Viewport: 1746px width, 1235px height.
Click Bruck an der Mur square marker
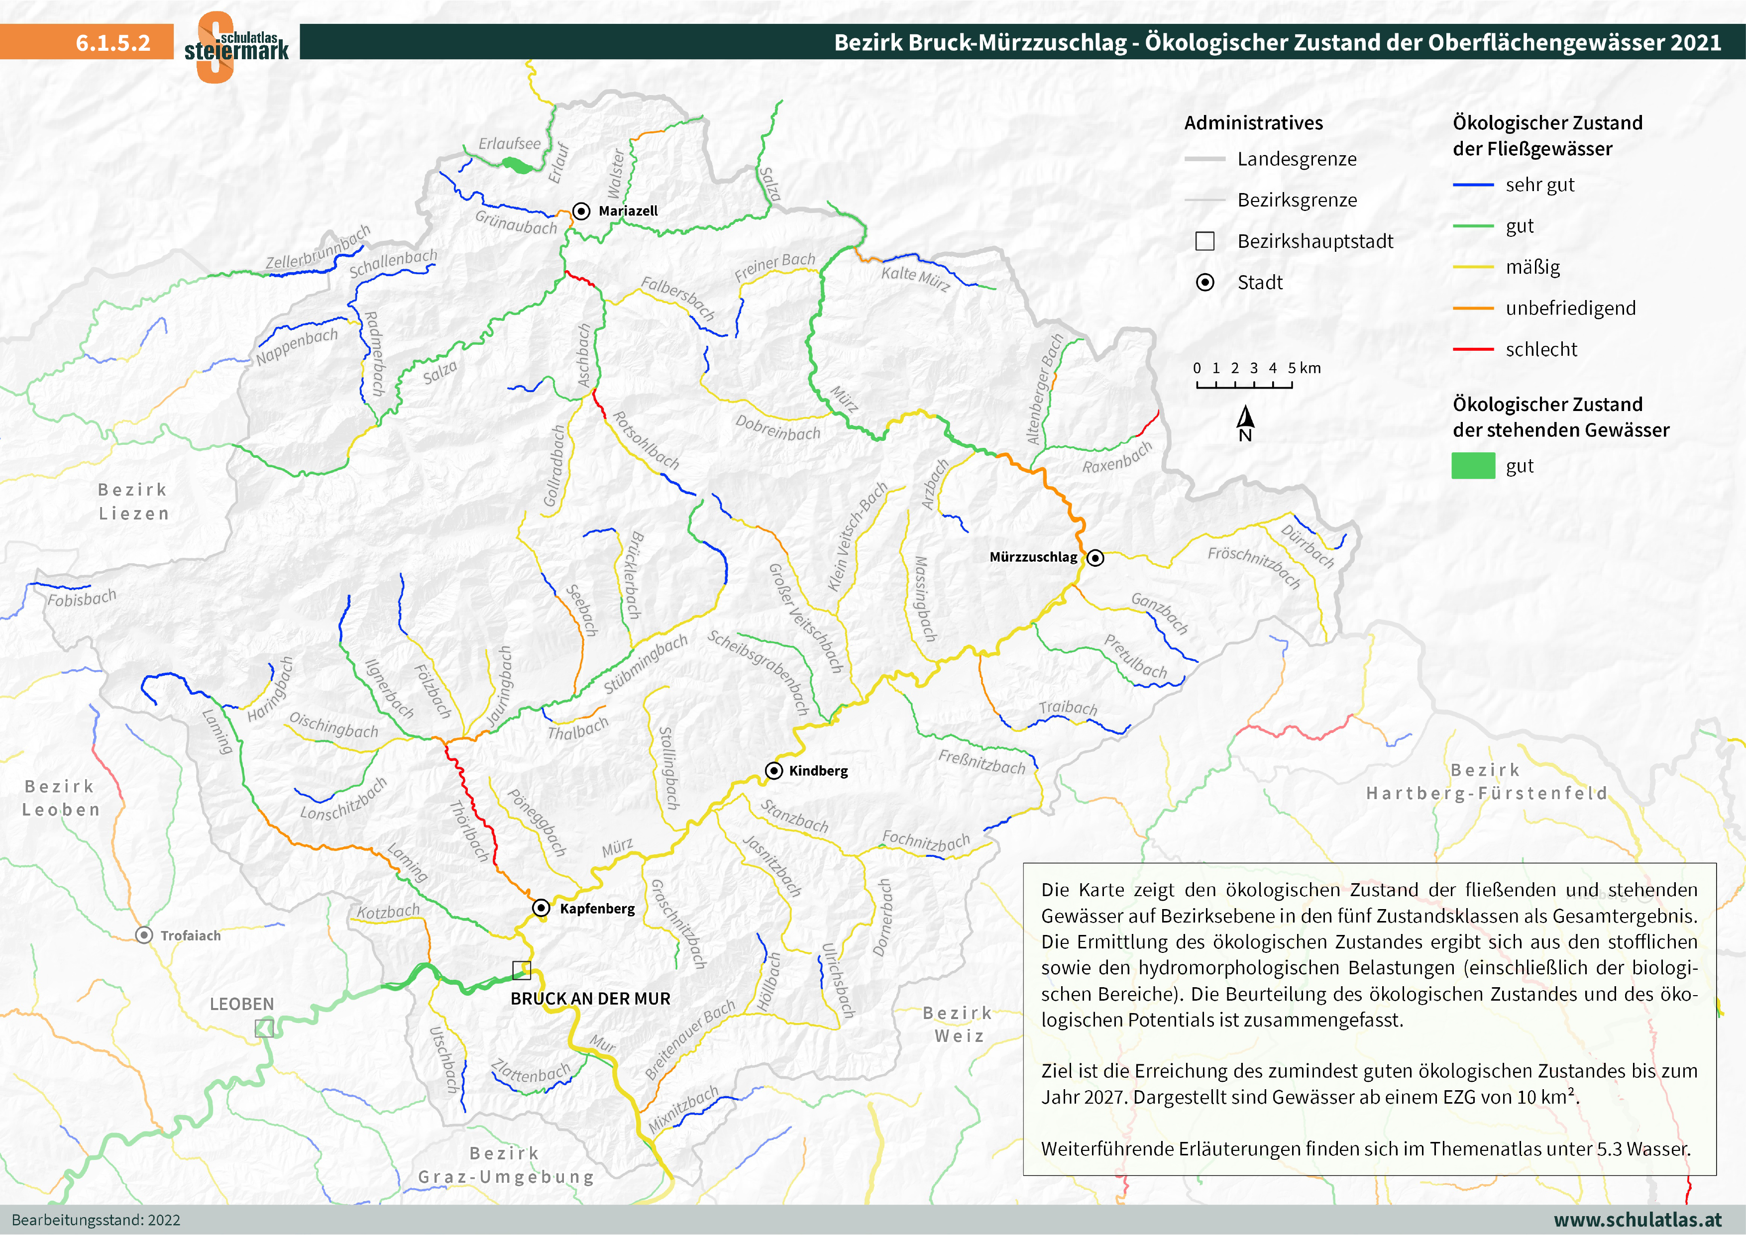[x=522, y=970]
